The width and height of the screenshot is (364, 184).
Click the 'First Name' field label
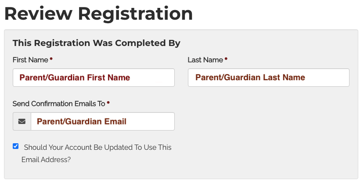pos(30,60)
